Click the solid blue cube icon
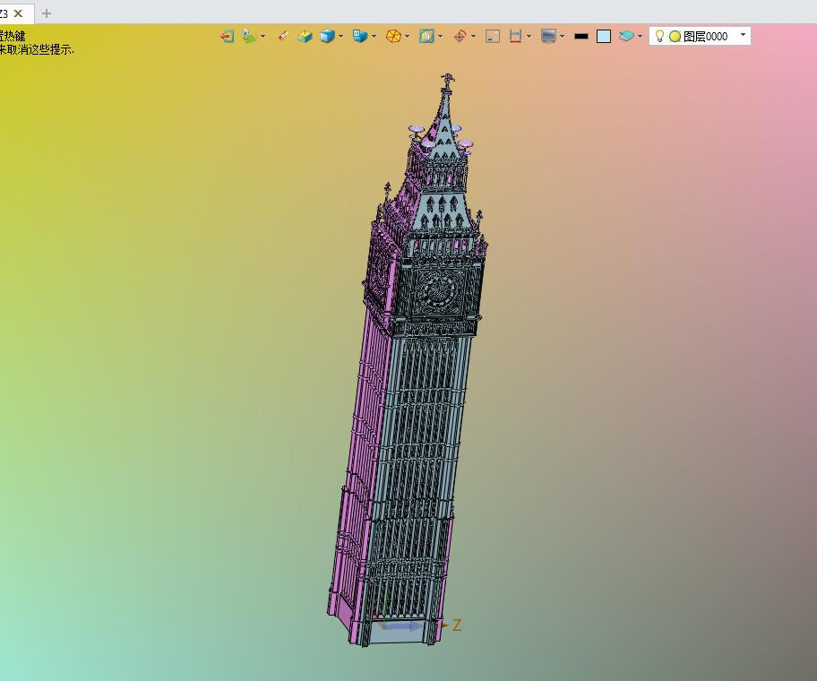Screen dimensions: 817x681 click(327, 36)
